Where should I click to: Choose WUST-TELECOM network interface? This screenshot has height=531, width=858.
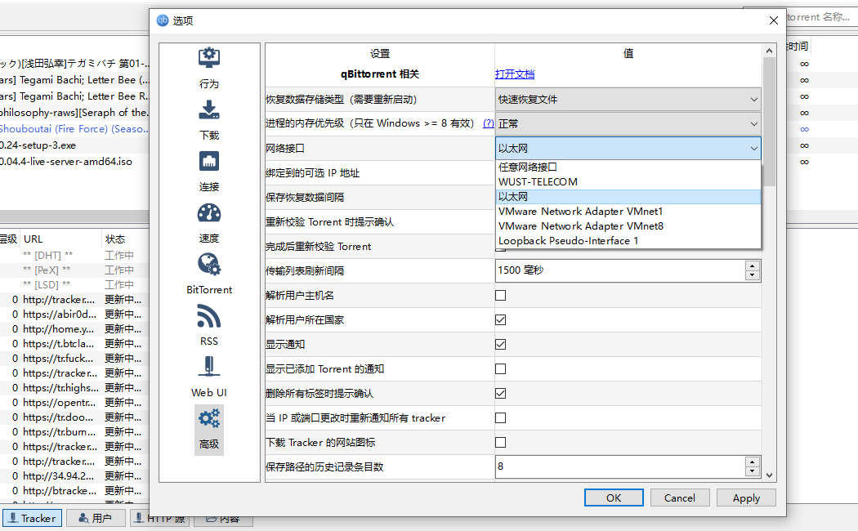(628, 181)
